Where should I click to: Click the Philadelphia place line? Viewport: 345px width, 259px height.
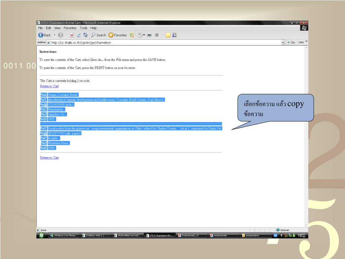pyautogui.click(x=56, y=110)
